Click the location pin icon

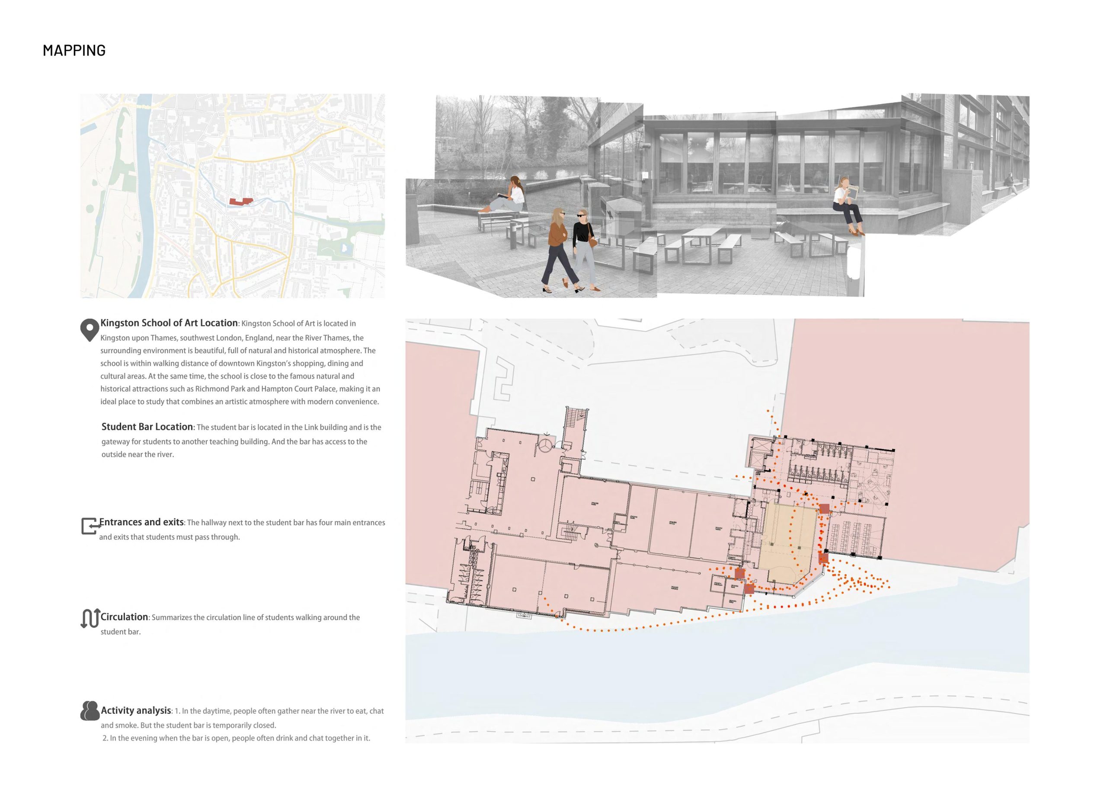(x=89, y=330)
